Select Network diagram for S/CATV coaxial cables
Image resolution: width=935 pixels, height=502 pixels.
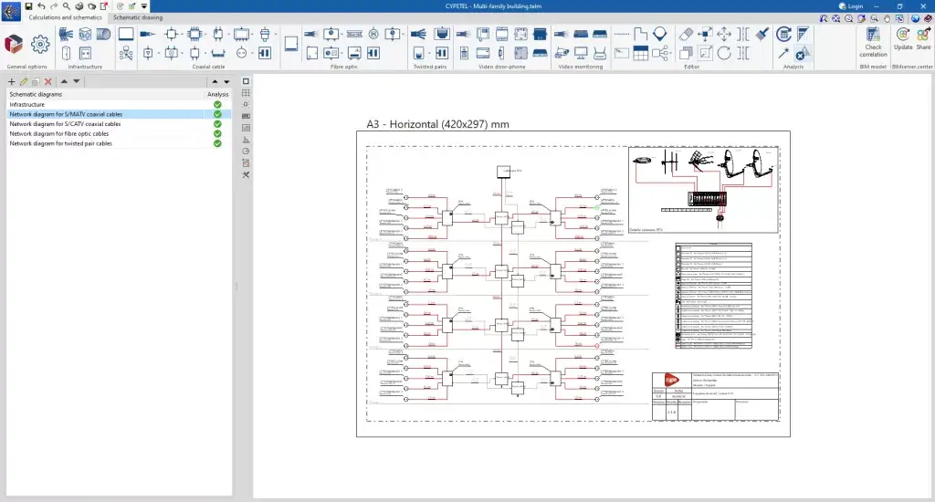coord(65,124)
